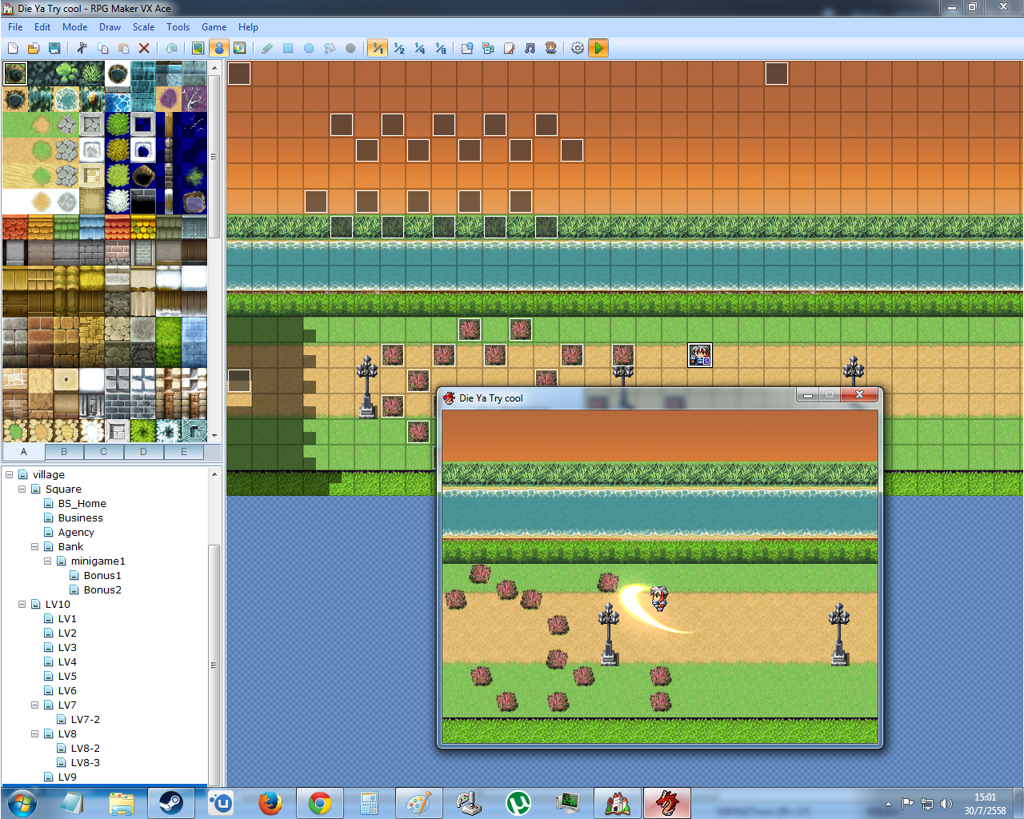Viewport: 1024px width, 819px height.
Task: Click the map tree scrollbar thumb
Action: (x=214, y=665)
